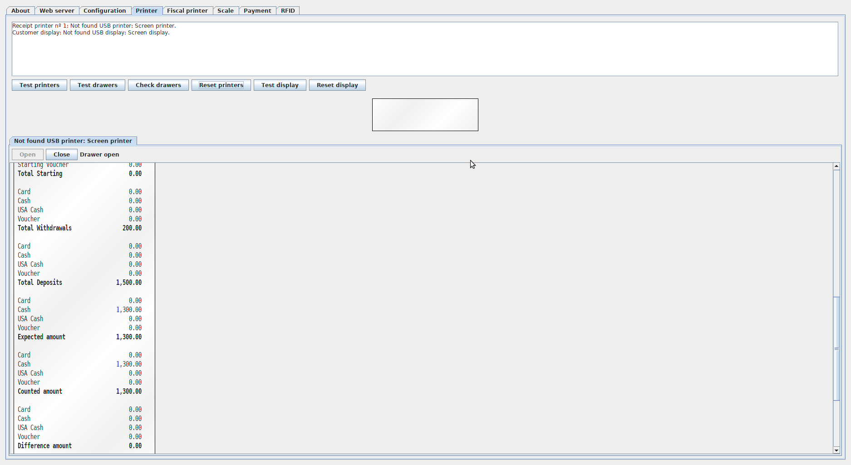This screenshot has height=465, width=851.
Task: Select the Printer tab
Action: 147,10
